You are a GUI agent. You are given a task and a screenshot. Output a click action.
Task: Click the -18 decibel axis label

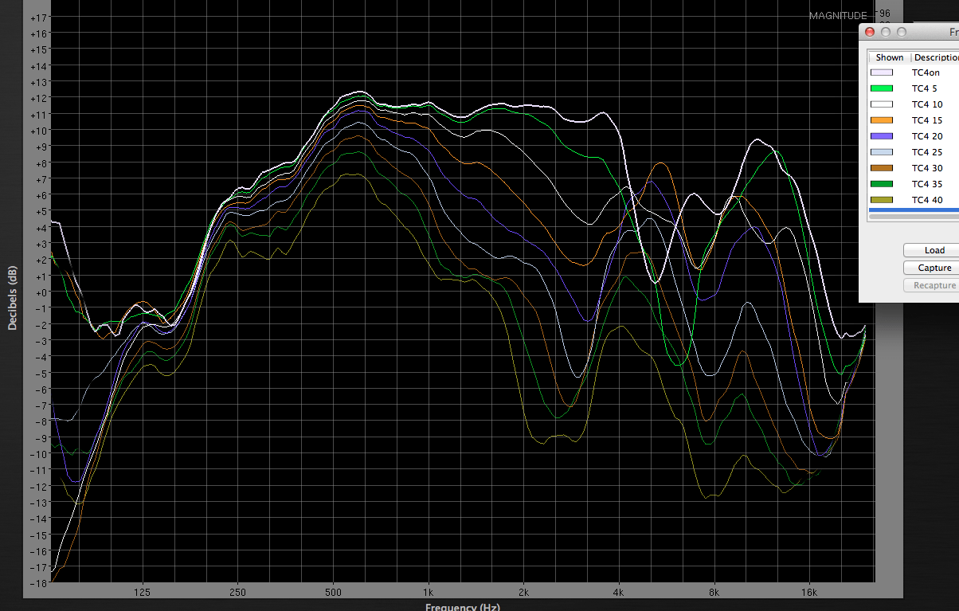37,582
